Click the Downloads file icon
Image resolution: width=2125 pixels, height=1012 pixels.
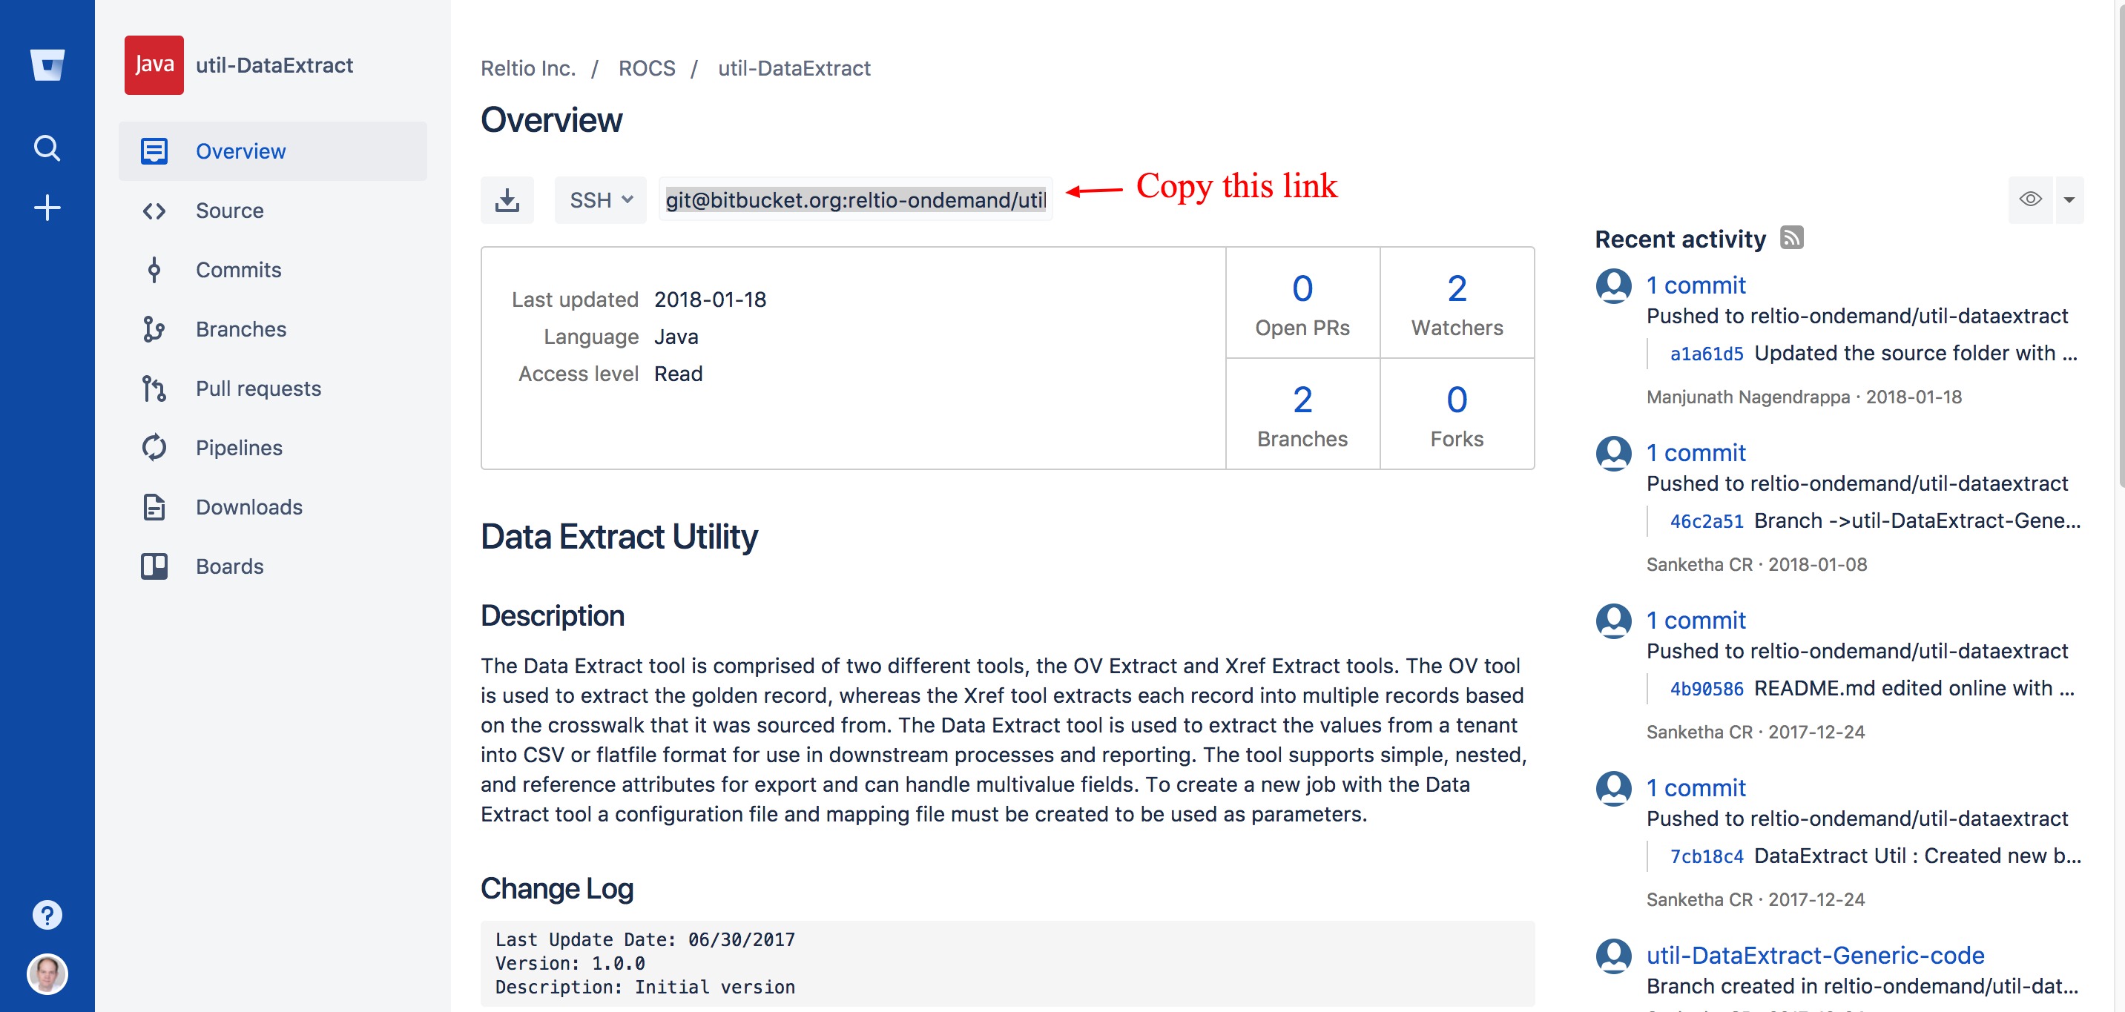pyautogui.click(x=154, y=507)
